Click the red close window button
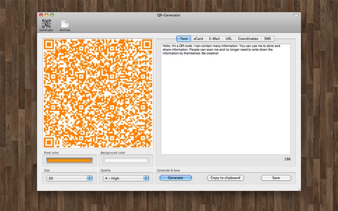 pyautogui.click(x=41, y=15)
